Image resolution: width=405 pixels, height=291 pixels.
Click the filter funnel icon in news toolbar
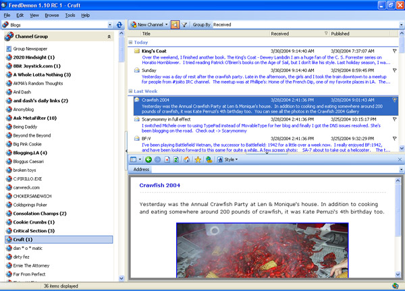(184, 24)
